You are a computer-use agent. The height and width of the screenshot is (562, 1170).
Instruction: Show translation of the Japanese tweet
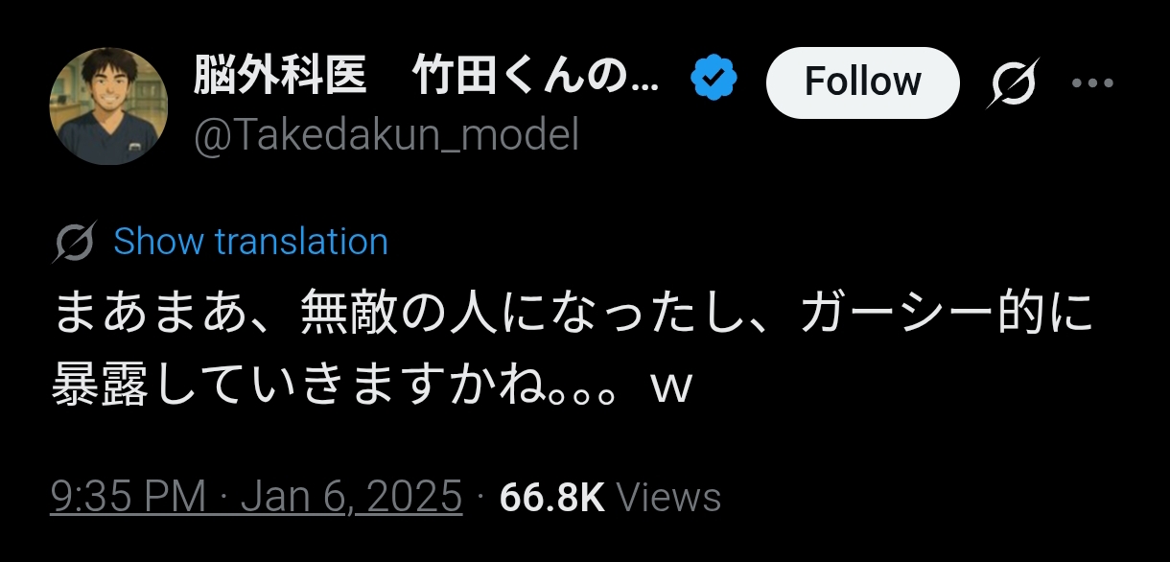pyautogui.click(x=250, y=242)
